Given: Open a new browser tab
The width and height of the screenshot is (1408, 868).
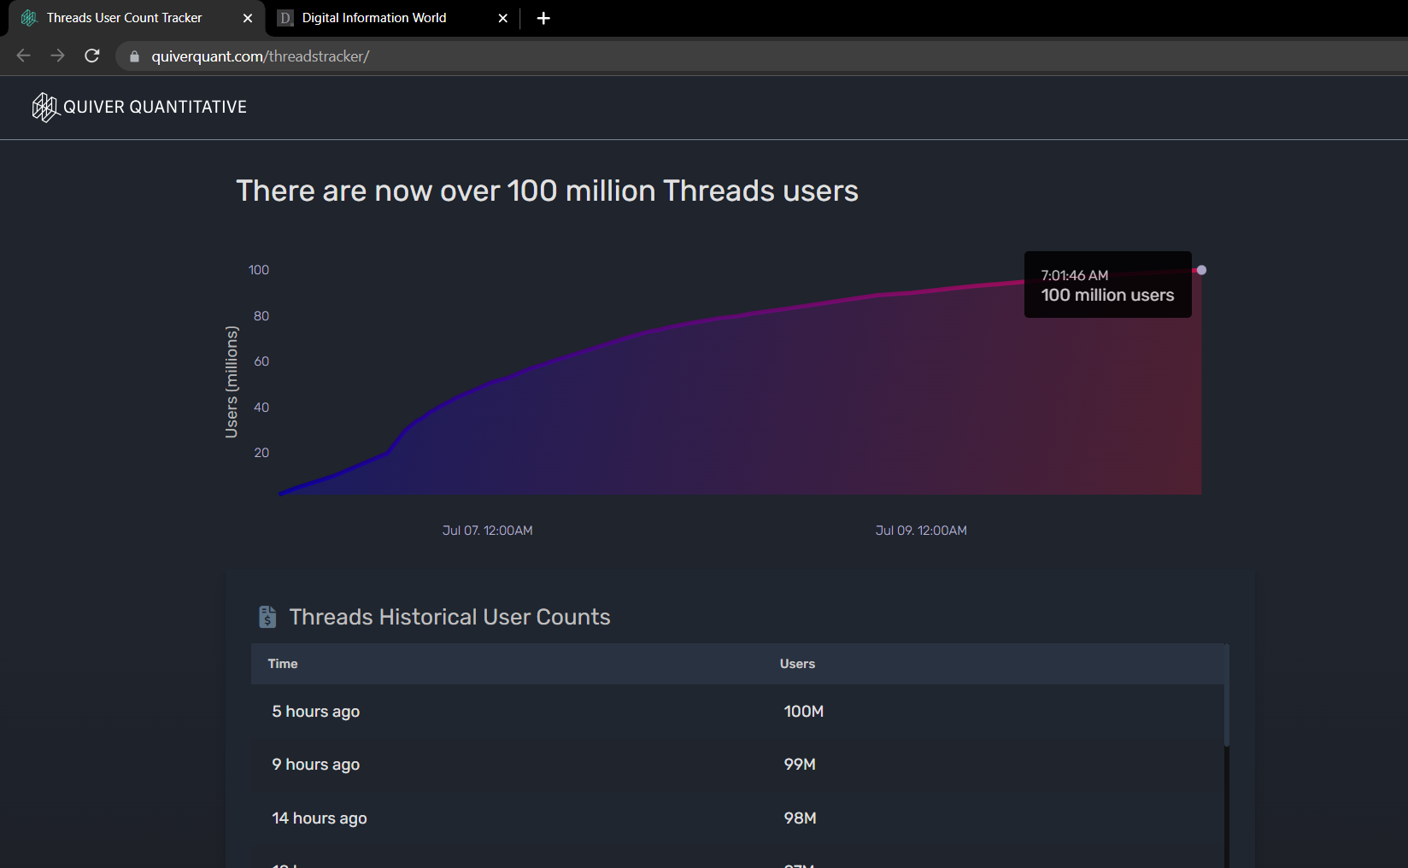Looking at the screenshot, I should tap(543, 18).
